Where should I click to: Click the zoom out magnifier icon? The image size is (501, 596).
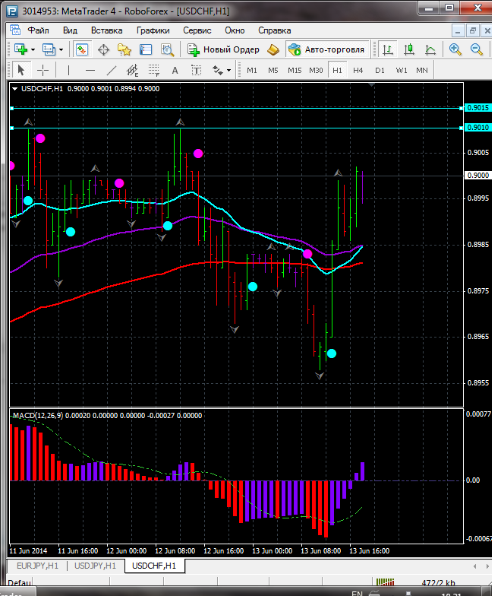click(477, 49)
